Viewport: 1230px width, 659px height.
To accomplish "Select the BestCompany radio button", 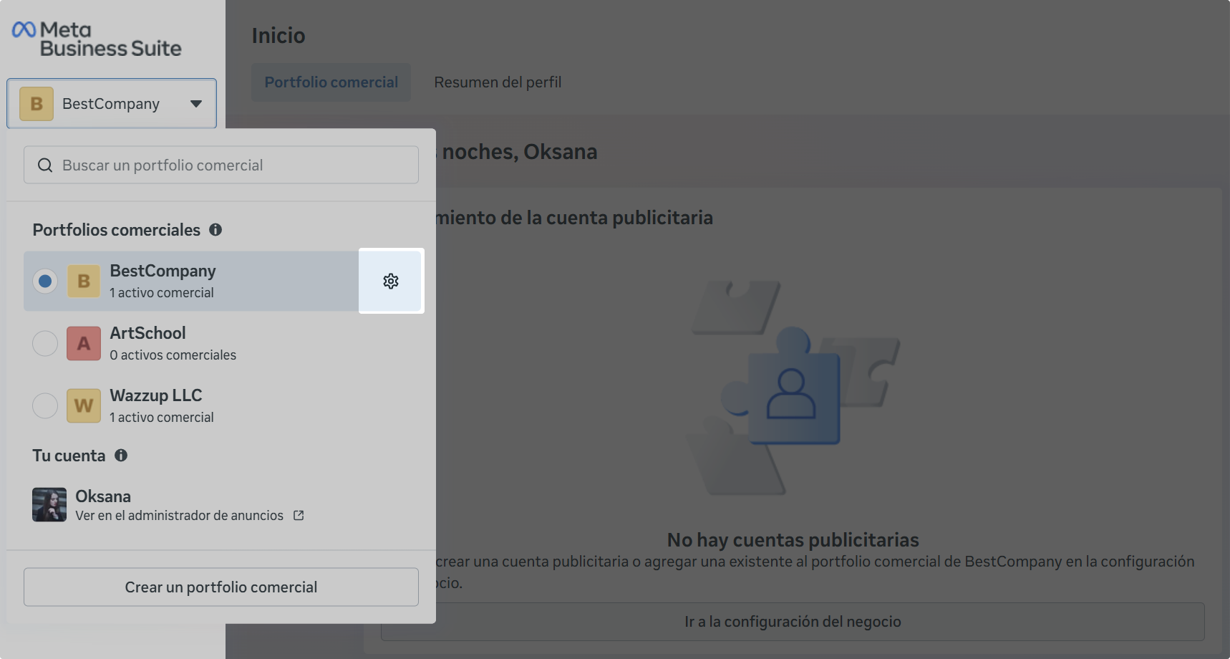I will click(x=44, y=281).
